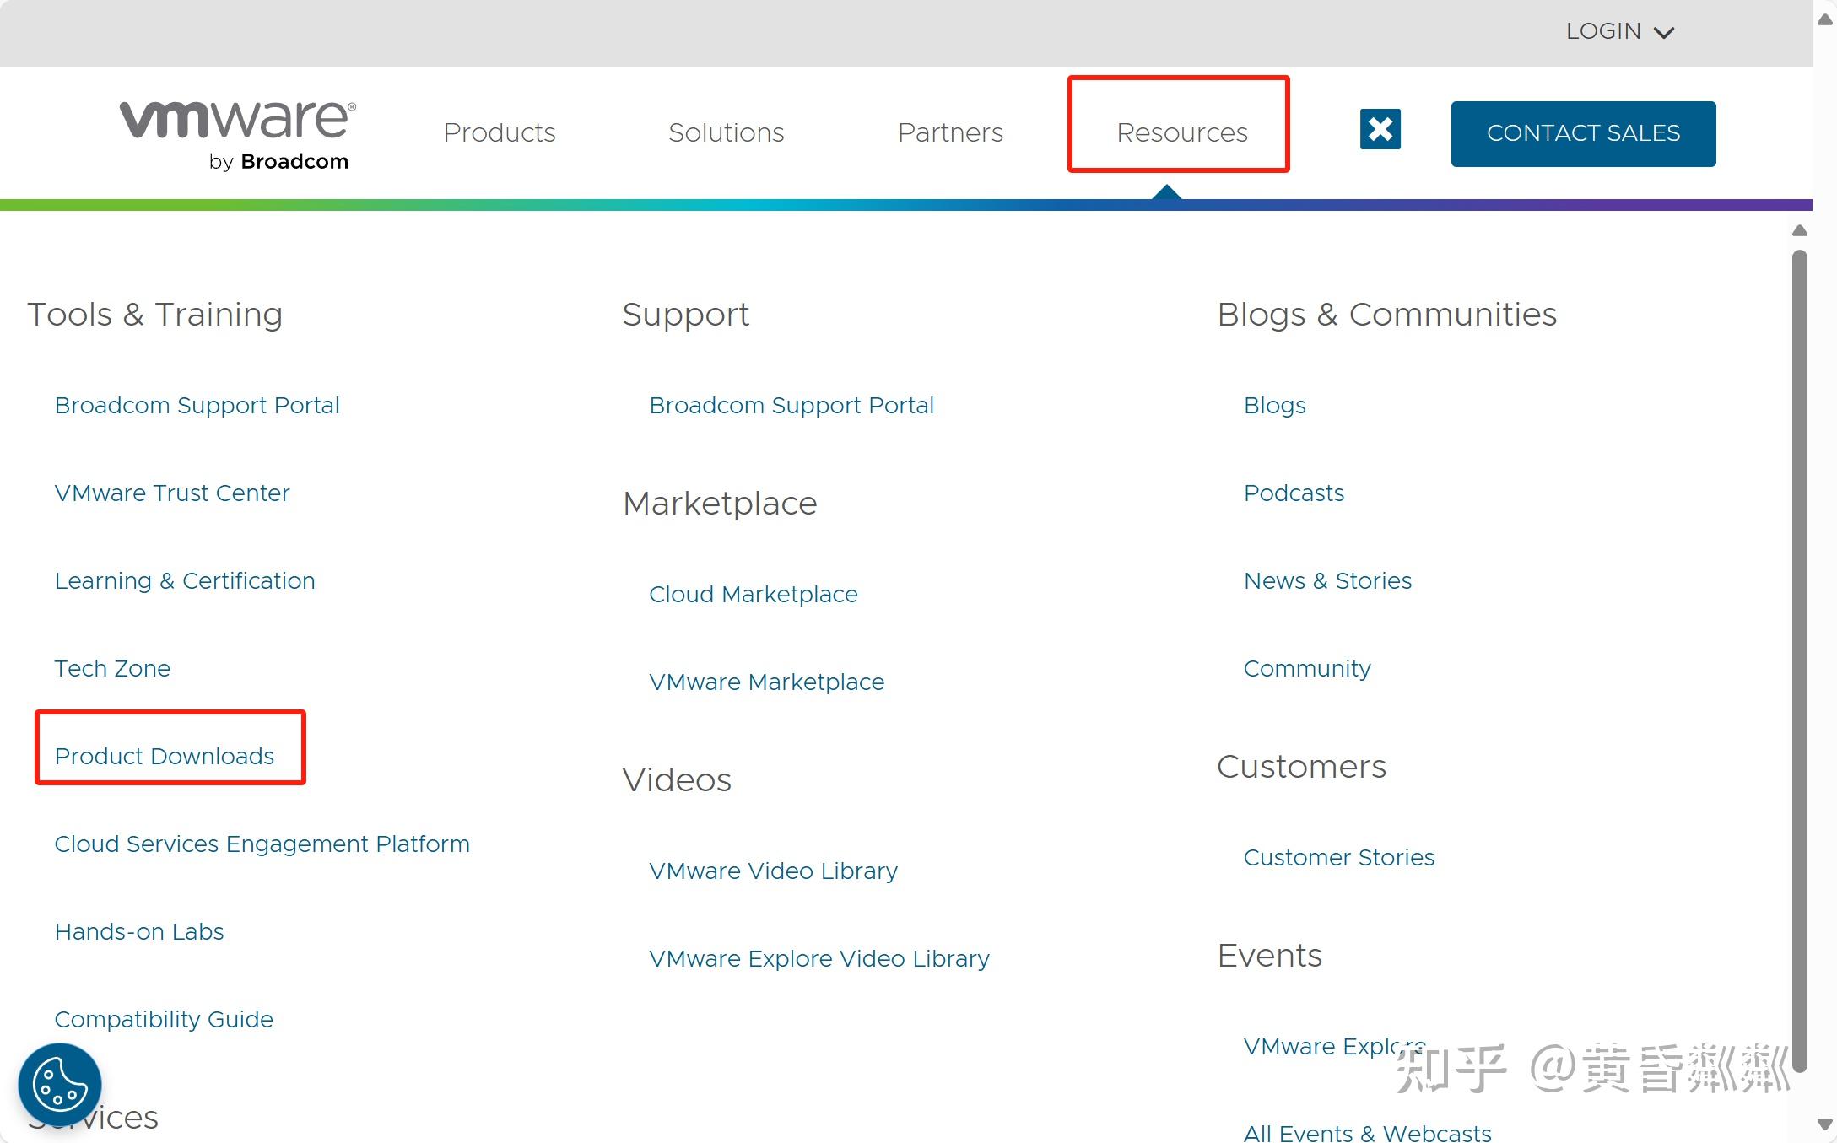1837x1143 pixels.
Task: Go to Learning & Certification
Action: [185, 580]
